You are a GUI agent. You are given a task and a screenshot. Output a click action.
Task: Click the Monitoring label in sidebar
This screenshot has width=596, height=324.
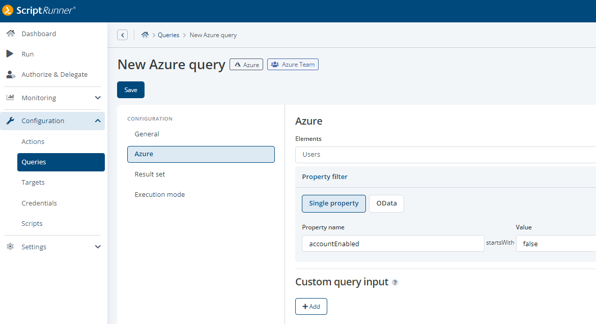pyautogui.click(x=39, y=98)
